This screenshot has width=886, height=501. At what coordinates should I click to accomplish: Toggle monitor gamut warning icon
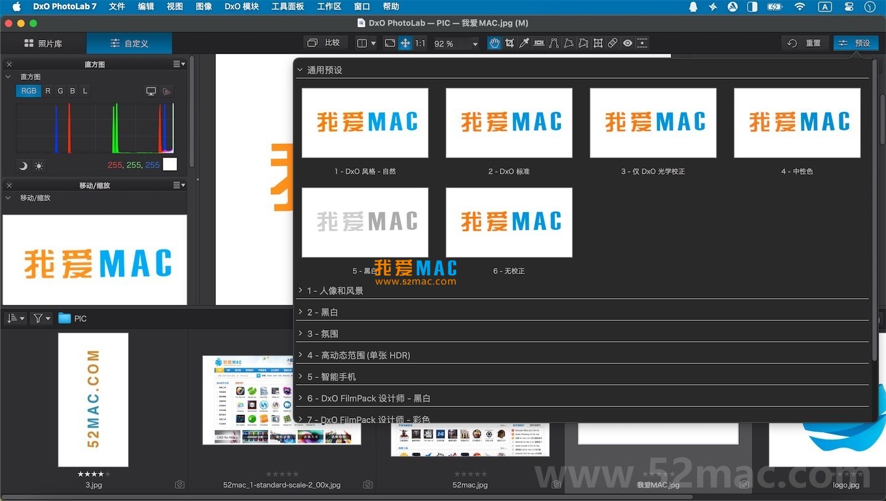click(x=151, y=91)
